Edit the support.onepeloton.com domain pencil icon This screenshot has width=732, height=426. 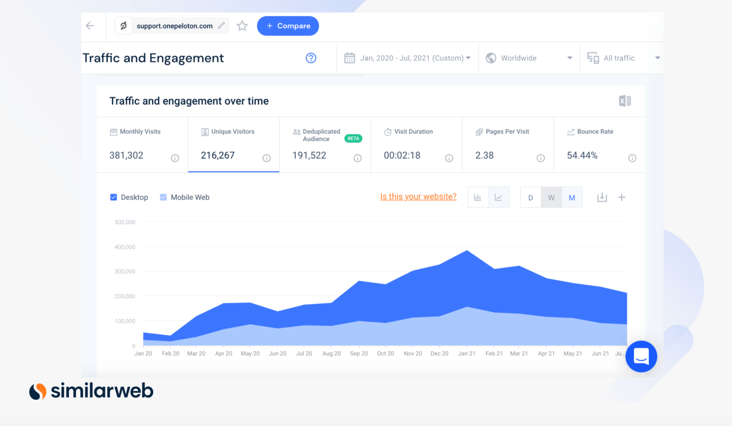coord(221,26)
